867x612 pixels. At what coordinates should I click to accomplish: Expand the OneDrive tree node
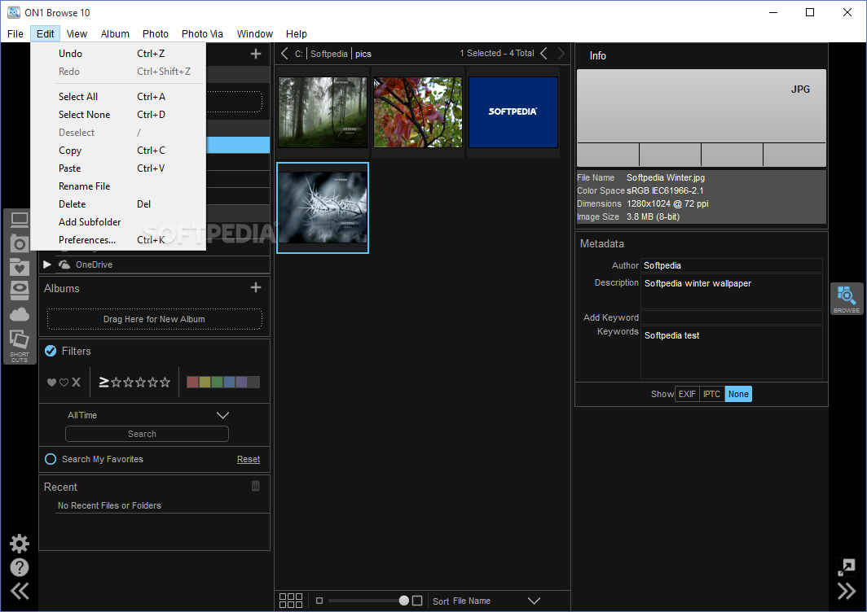tap(47, 264)
